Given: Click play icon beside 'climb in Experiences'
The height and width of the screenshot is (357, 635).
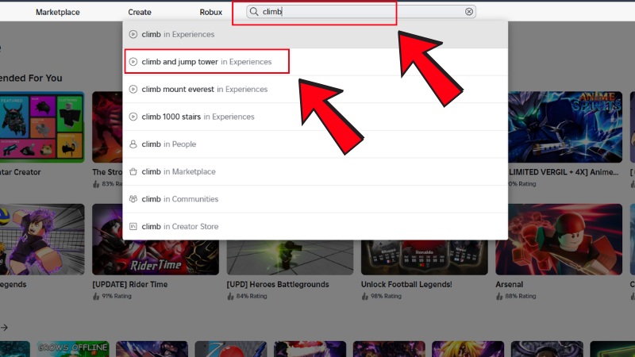Looking at the screenshot, I should click(133, 34).
